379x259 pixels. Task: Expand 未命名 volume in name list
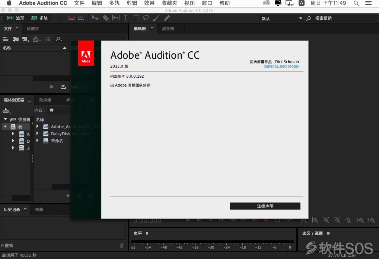pos(38,140)
